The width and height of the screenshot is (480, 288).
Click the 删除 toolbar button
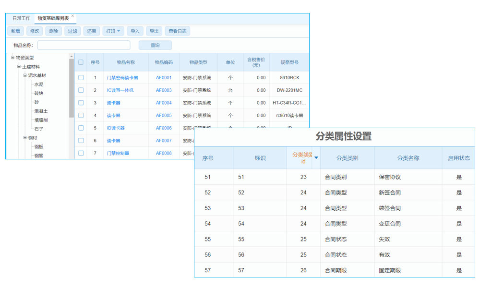click(x=53, y=30)
